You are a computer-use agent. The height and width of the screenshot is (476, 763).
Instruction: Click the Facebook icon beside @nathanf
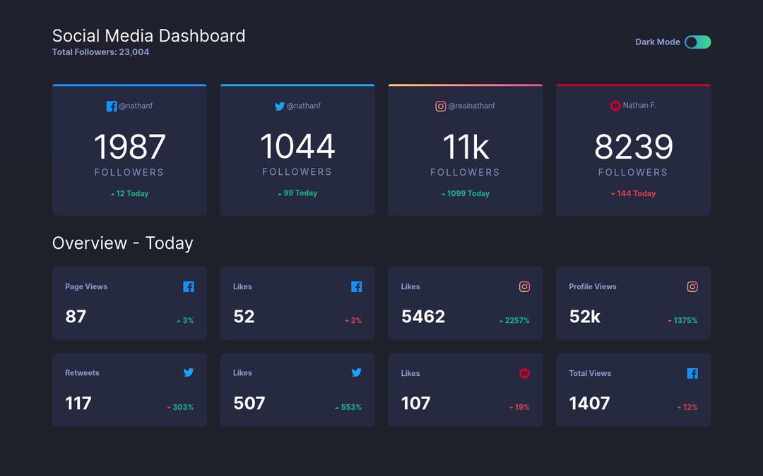[x=112, y=106]
